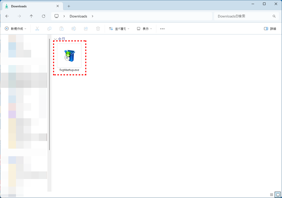Open the 新規作成 dropdown
The height and width of the screenshot is (198, 282).
pyautogui.click(x=15, y=29)
